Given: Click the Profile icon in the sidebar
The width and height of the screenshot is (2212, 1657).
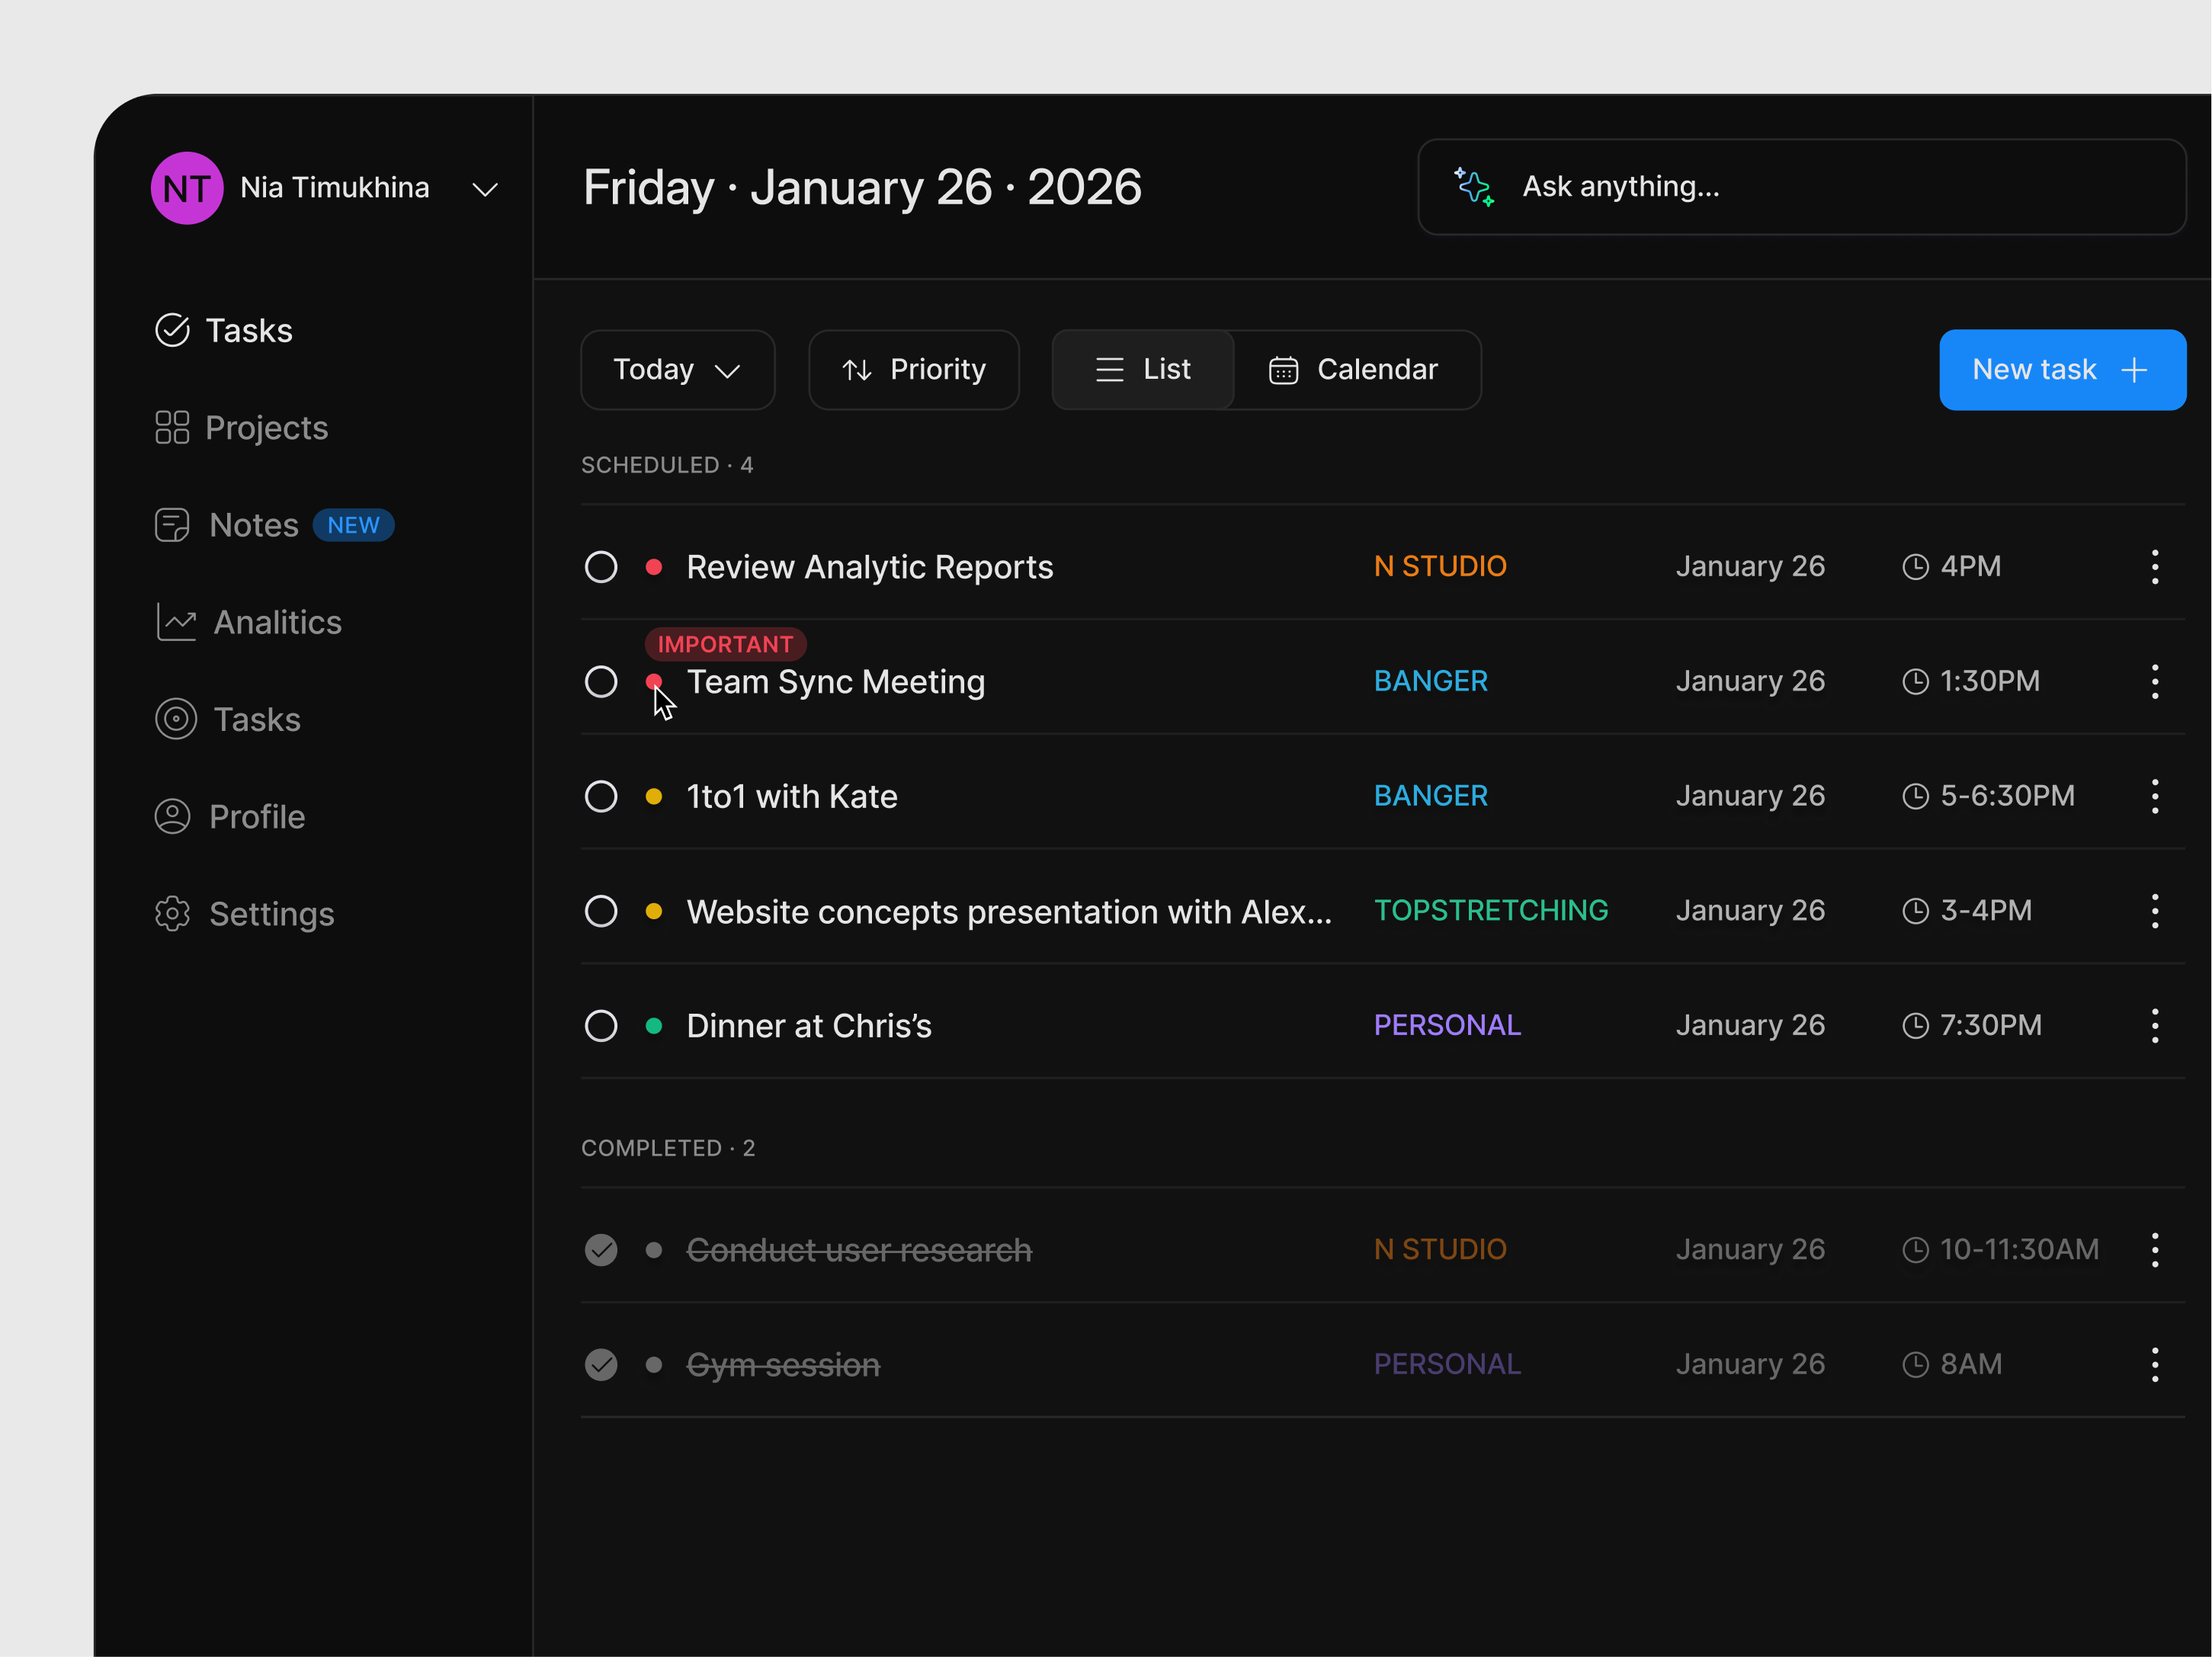Looking at the screenshot, I should point(172,816).
